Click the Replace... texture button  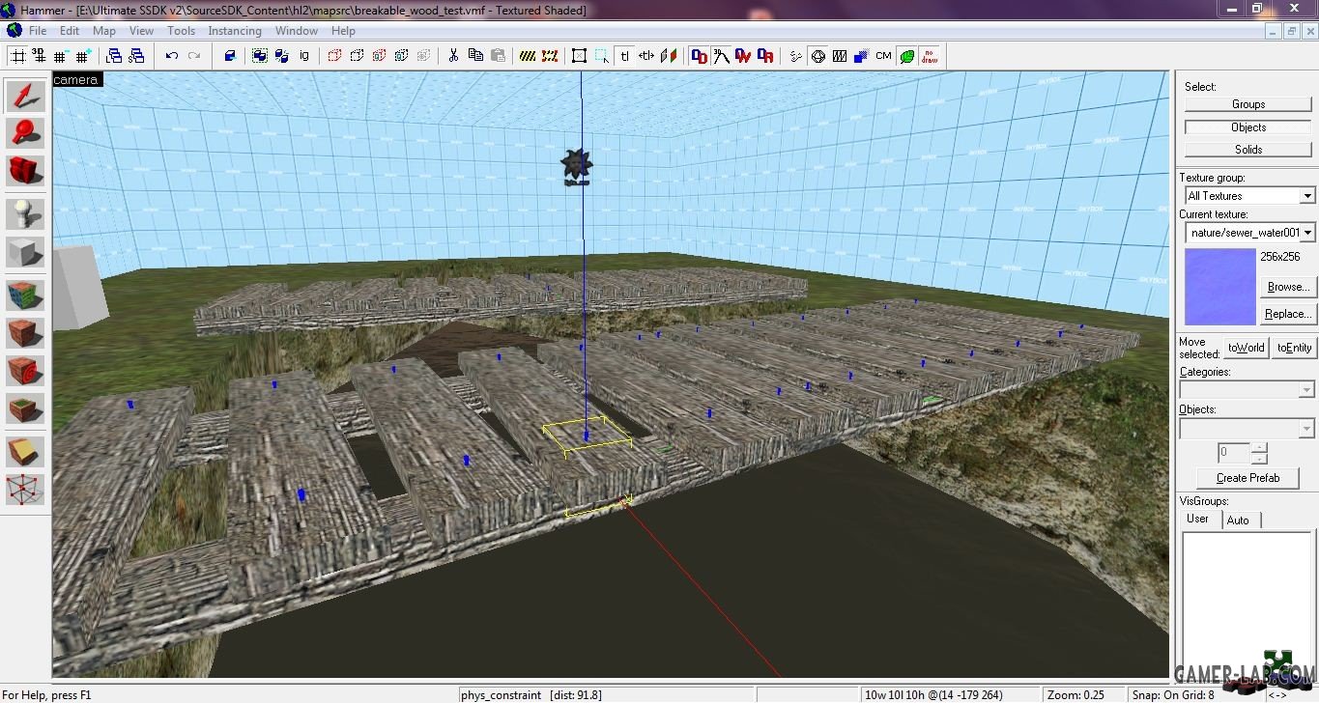(1288, 314)
